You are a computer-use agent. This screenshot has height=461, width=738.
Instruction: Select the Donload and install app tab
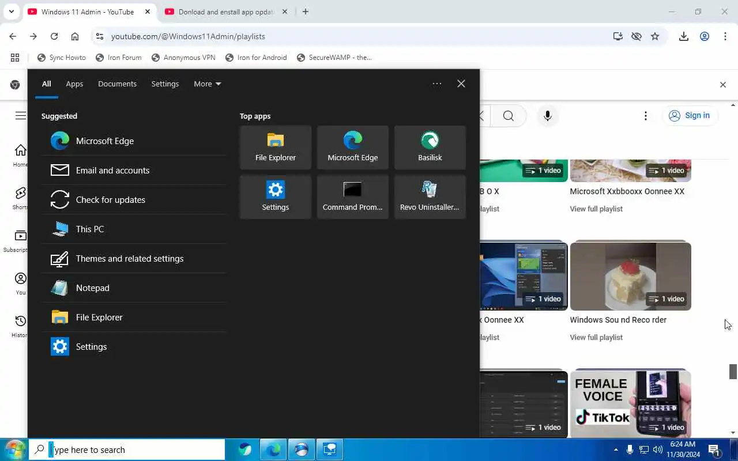[x=226, y=12]
